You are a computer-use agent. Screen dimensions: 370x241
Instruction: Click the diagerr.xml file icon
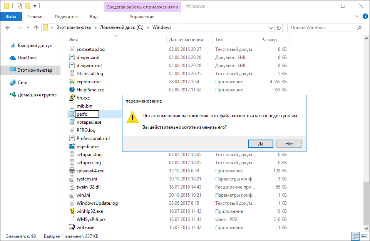pyautogui.click(x=72, y=57)
